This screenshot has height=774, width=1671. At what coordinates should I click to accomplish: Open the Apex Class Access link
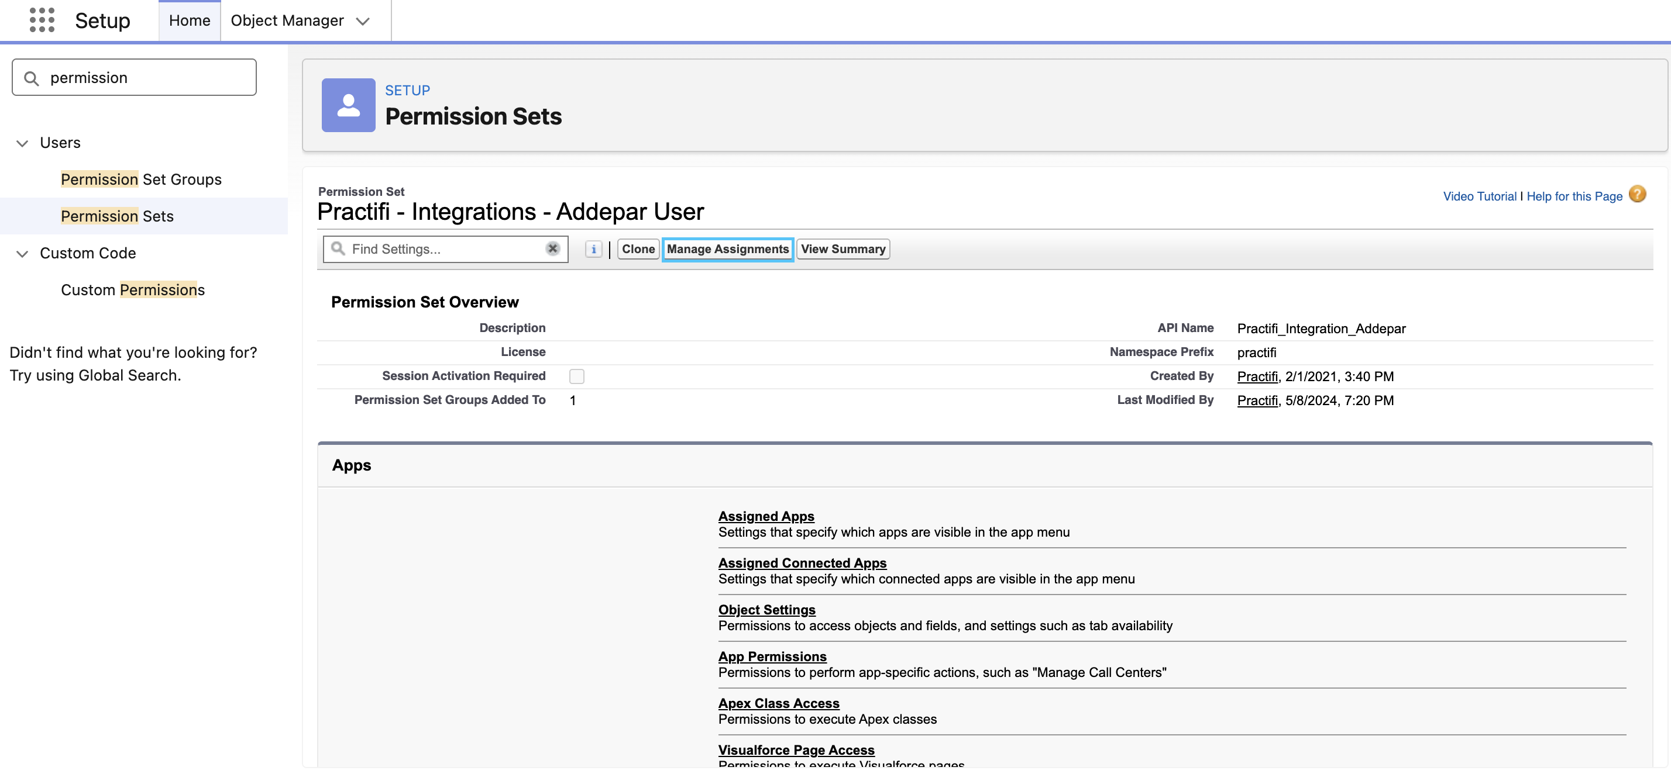778,703
